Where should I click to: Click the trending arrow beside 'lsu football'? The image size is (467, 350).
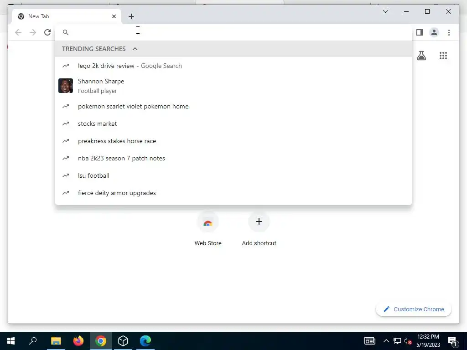click(66, 175)
